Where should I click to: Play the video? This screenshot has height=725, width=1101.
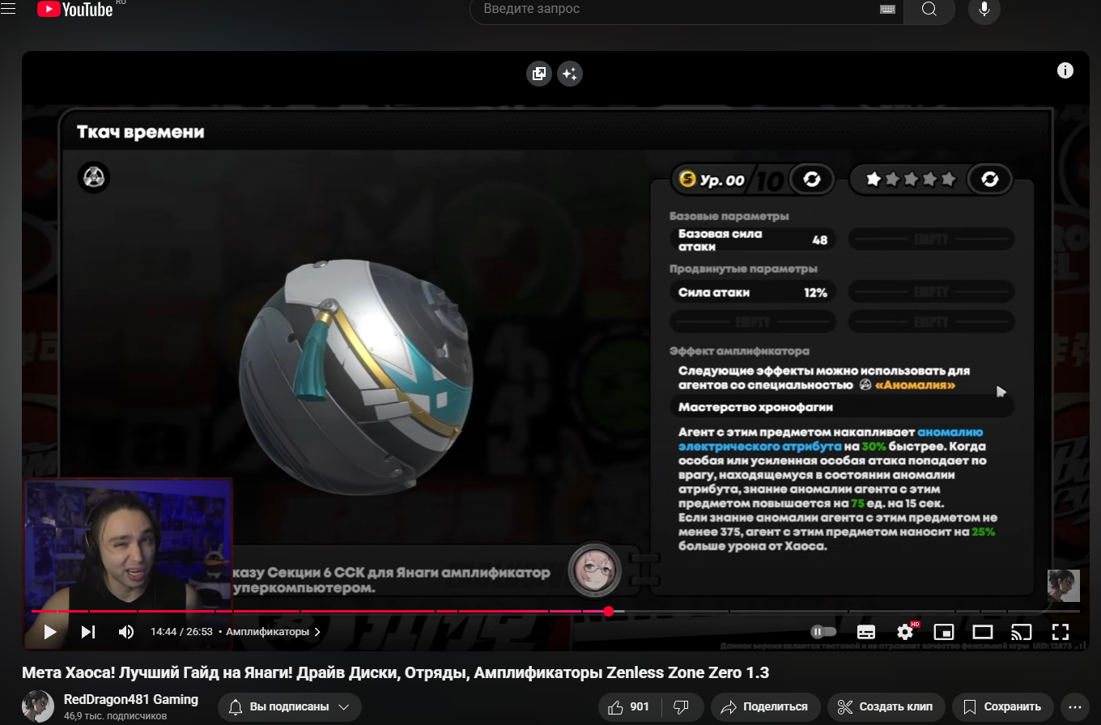(49, 632)
